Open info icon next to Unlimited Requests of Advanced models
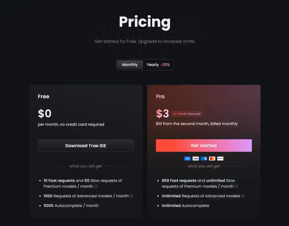Screen dimensions: 289x226 point(243,196)
